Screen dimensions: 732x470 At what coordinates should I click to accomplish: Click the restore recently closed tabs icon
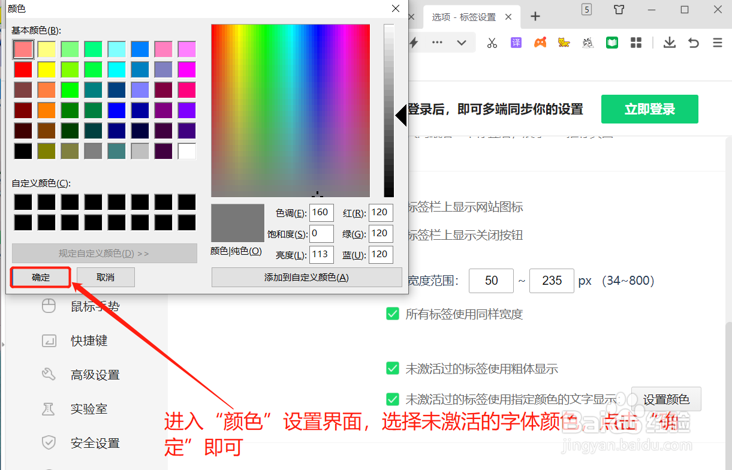point(694,43)
